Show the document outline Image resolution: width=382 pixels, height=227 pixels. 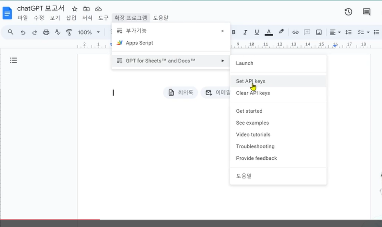[x=13, y=60]
